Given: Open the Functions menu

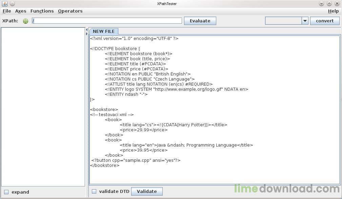Looking at the screenshot, I should point(42,11).
